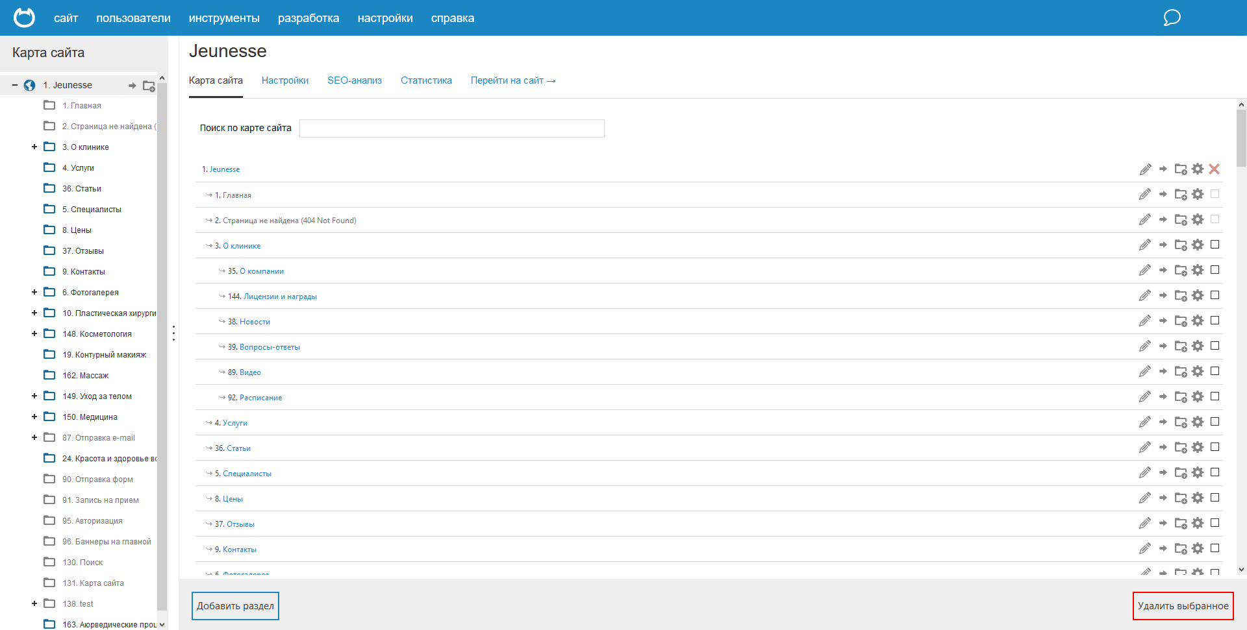This screenshot has height=630, width=1247.
Task: Check the checkbox for О клинике row
Action: [1215, 245]
